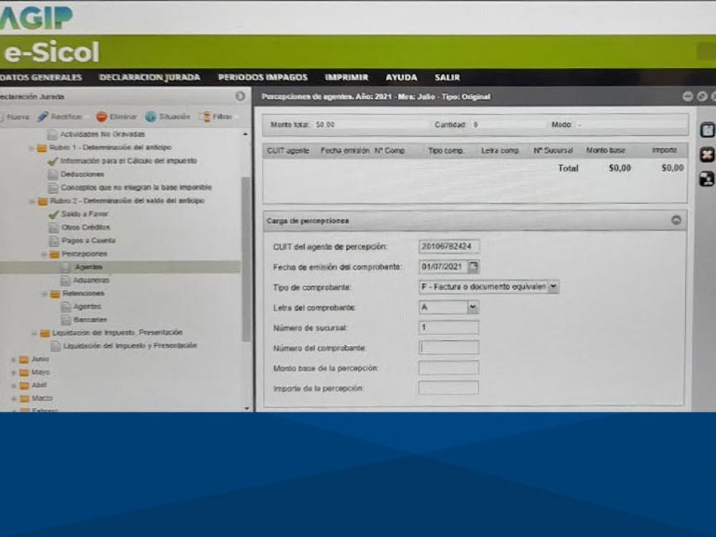Click the red Eliminar toolbar button

[116, 116]
